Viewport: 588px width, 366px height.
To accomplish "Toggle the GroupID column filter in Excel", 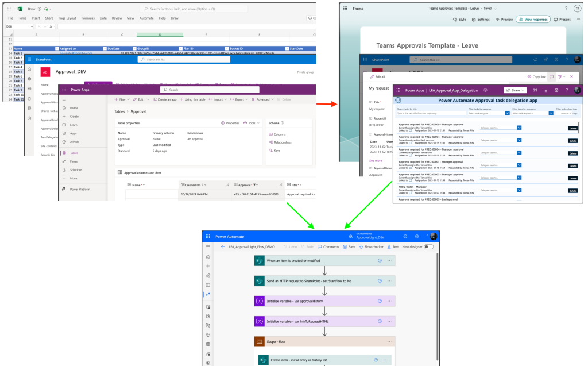I will pos(181,48).
